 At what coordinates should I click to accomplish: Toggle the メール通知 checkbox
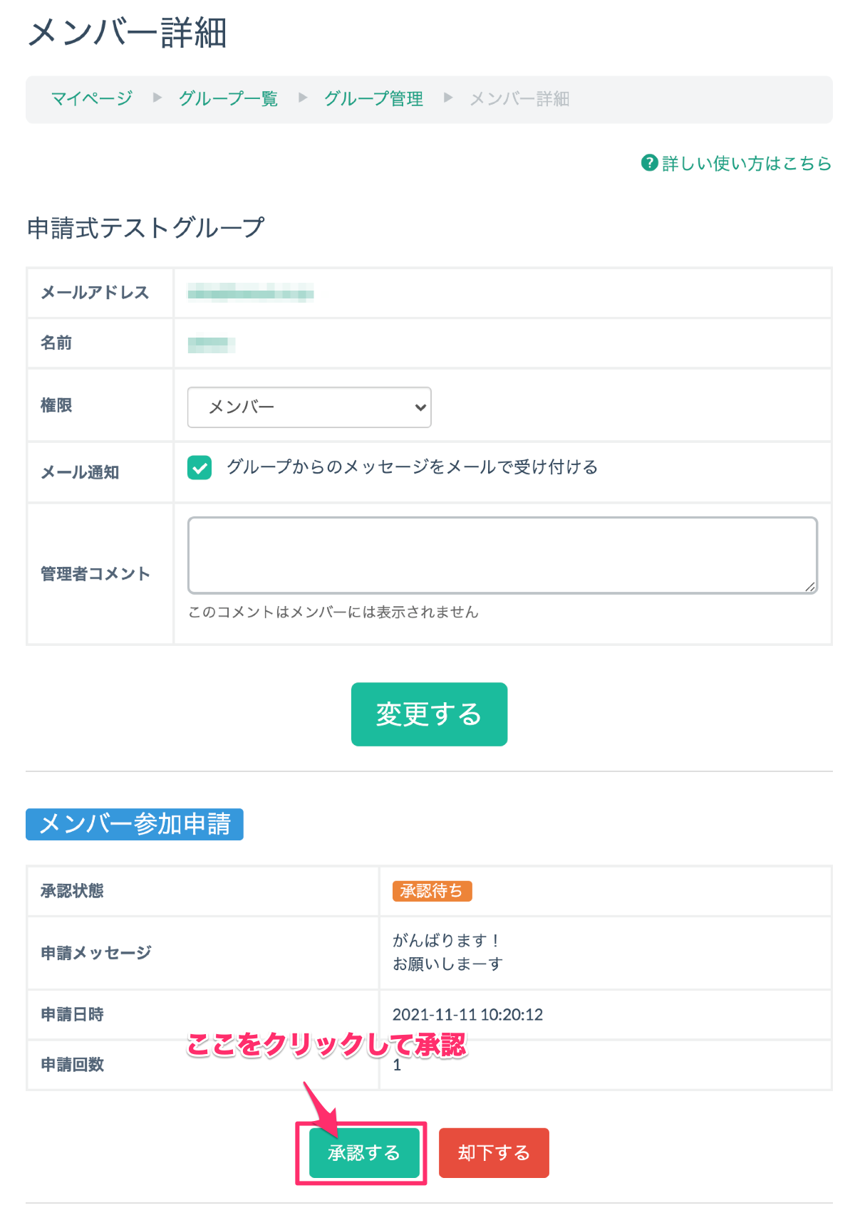[x=199, y=468]
